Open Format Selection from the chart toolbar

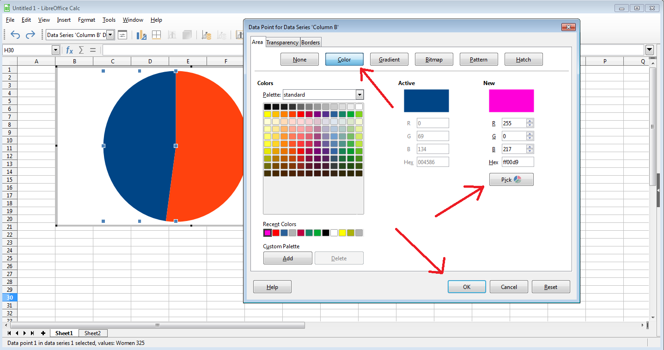tap(122, 35)
